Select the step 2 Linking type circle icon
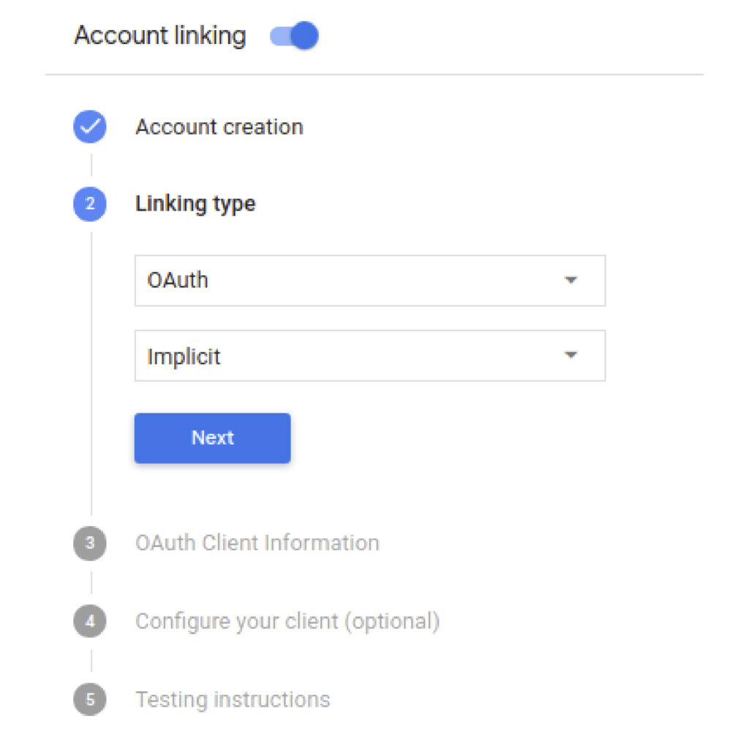Viewport: 749px width, 749px height. pyautogui.click(x=89, y=203)
